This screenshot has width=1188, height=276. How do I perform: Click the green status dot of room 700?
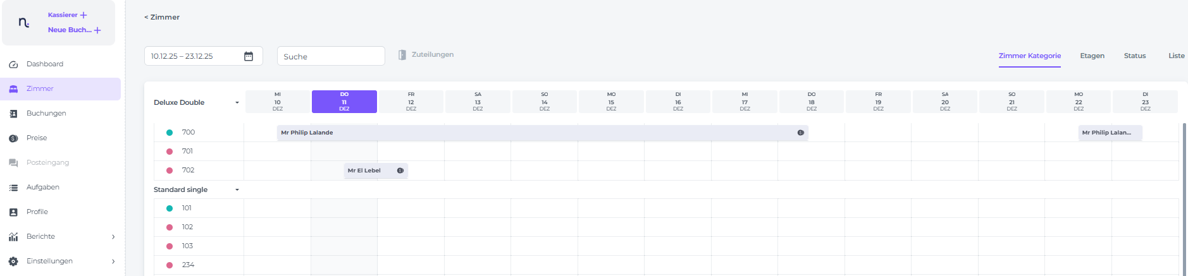click(x=170, y=133)
